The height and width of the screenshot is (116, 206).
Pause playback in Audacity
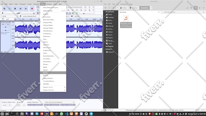pyautogui.click(x=4, y=9)
